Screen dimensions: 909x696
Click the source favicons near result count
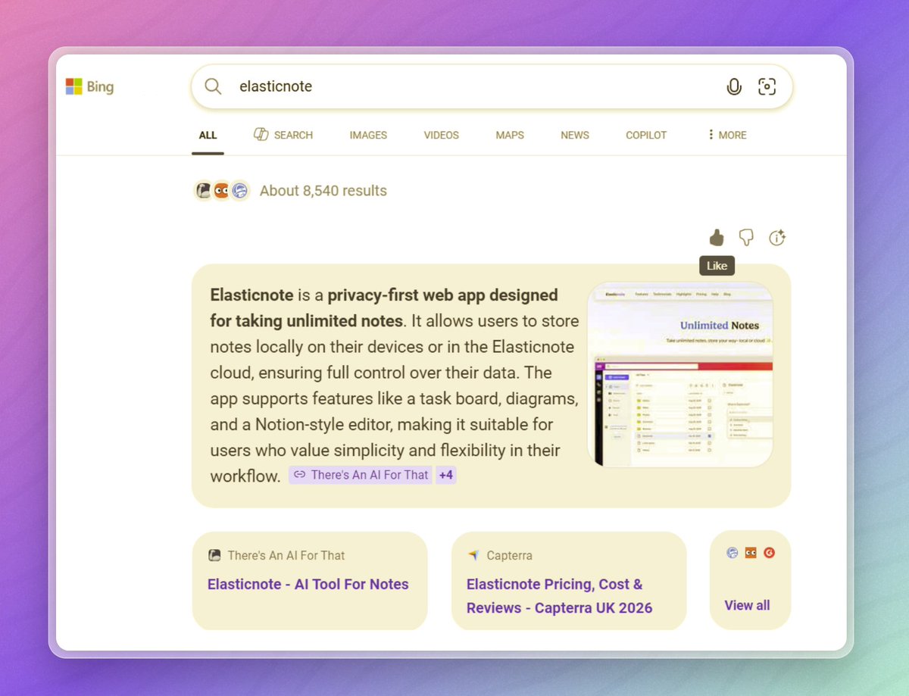click(x=222, y=191)
